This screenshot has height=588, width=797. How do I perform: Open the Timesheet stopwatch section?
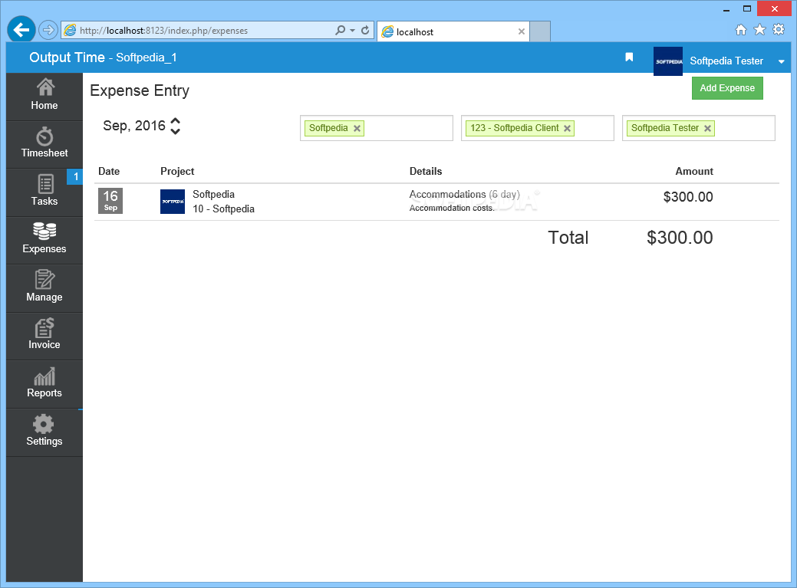click(44, 144)
